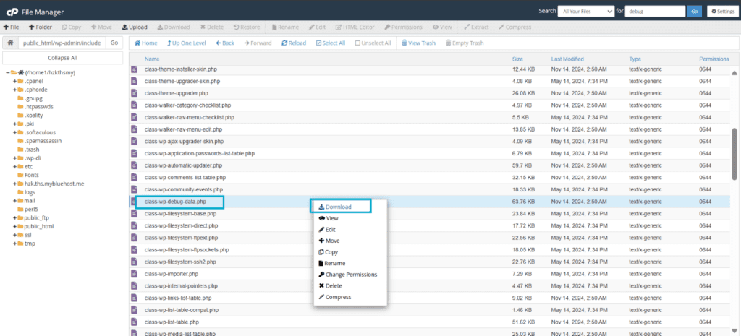
Task: Click the blue search Go button
Action: point(695,12)
